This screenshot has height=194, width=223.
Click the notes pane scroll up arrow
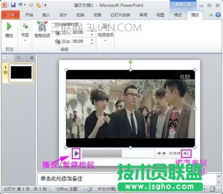pyautogui.click(x=219, y=176)
